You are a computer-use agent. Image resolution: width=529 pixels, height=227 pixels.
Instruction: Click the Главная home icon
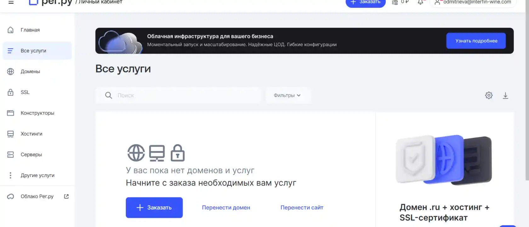10,30
